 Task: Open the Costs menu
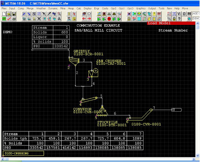click(105, 8)
